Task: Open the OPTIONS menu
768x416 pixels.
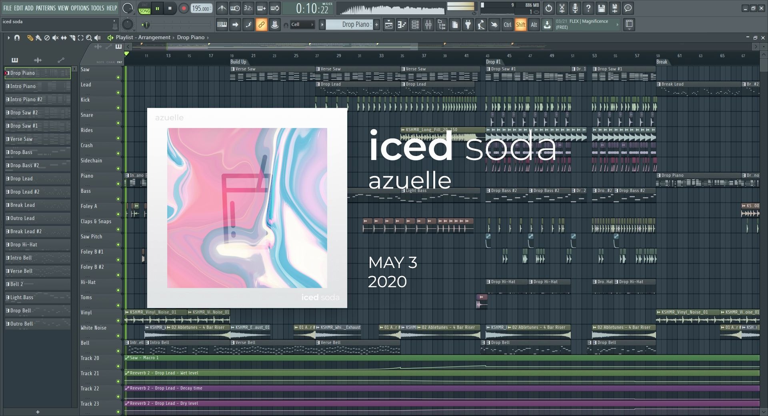Action: [x=80, y=8]
